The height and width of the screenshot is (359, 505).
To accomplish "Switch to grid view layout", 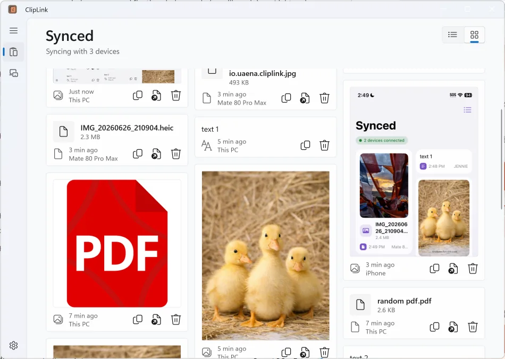I will click(x=474, y=35).
